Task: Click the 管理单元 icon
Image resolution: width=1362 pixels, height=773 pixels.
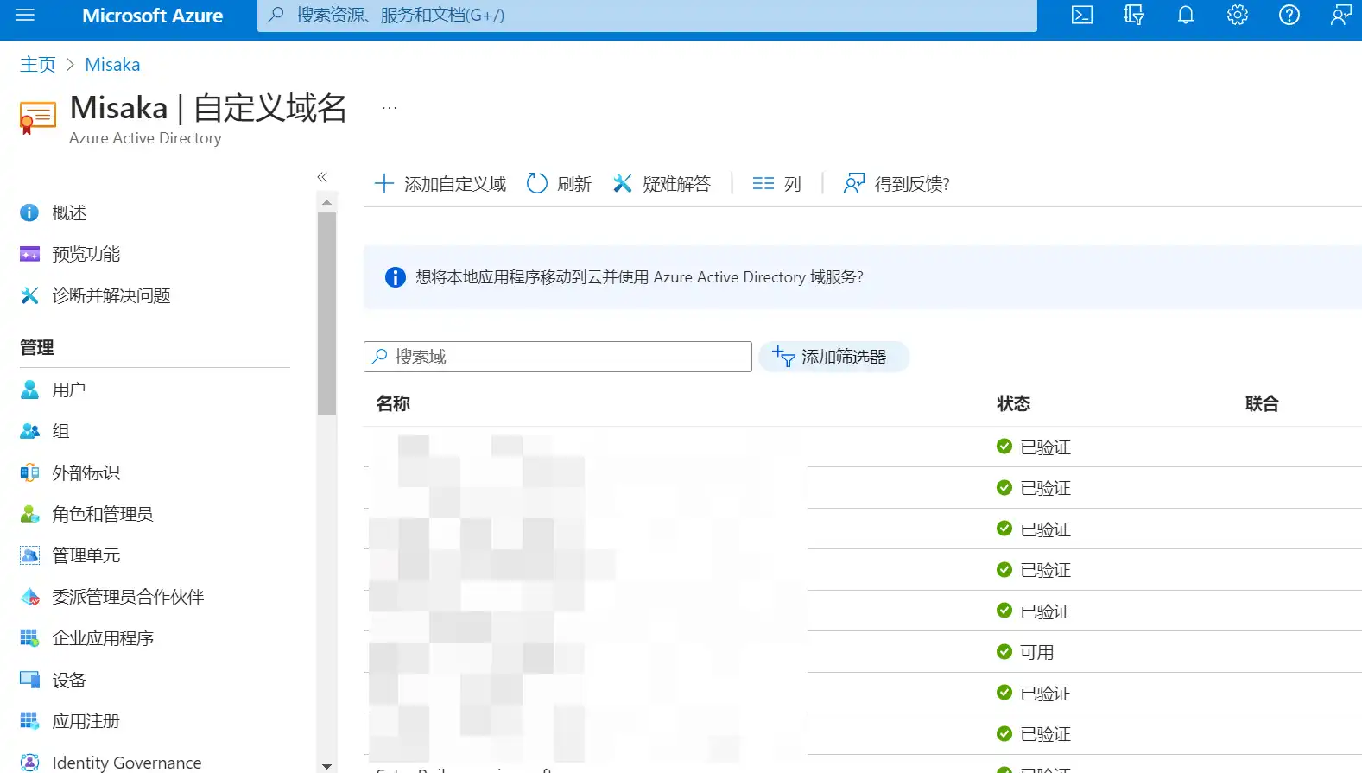Action: 29,555
